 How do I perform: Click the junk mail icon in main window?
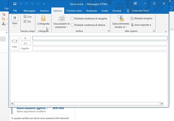(4, 24)
